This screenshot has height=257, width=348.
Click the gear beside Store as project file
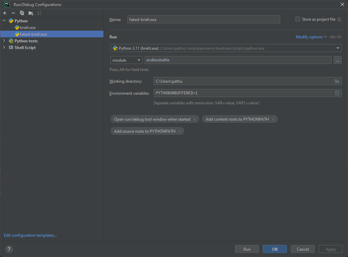339,19
